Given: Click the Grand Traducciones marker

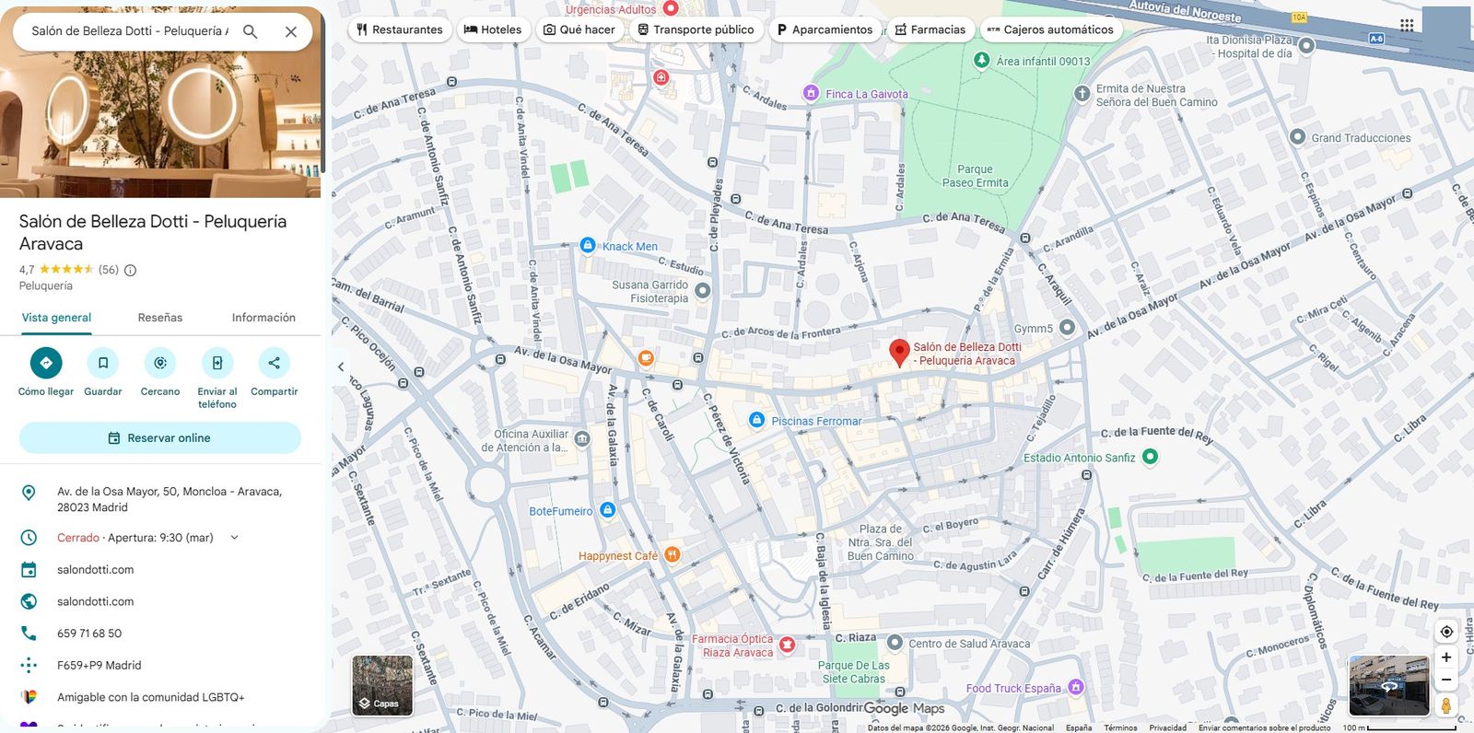Looking at the screenshot, I should 1297,137.
